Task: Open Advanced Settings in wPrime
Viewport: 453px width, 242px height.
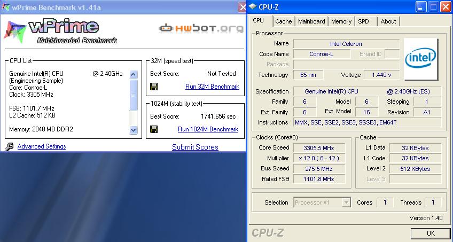Action: coord(42,146)
